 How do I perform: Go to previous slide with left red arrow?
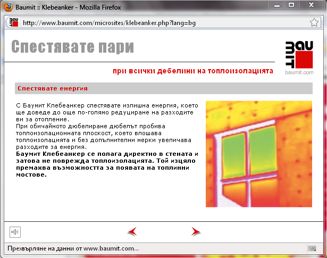click(x=132, y=231)
